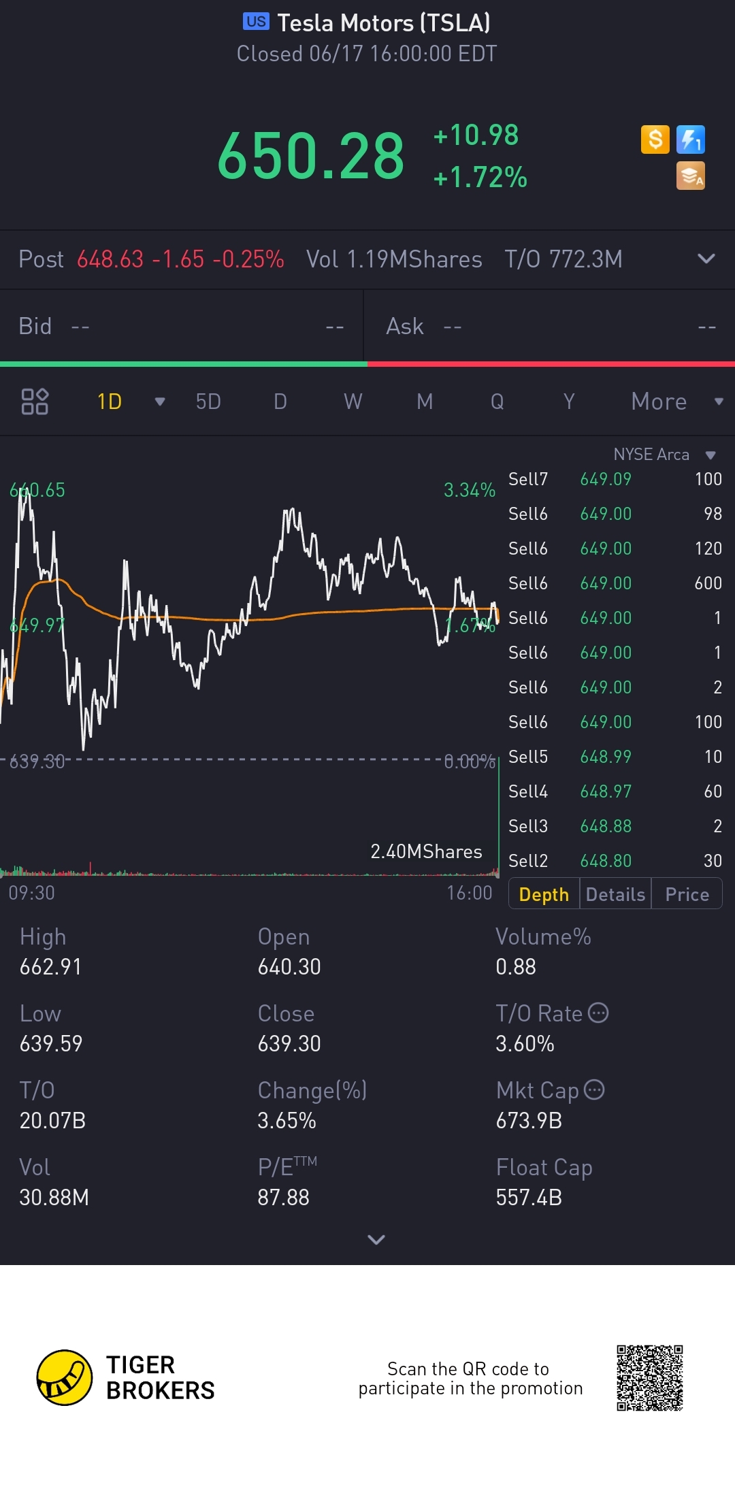Switch to the D daily chart tab

tap(280, 402)
